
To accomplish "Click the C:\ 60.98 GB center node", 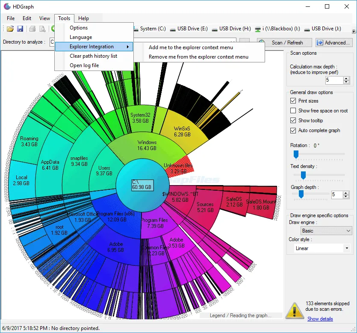I will pos(142,185).
